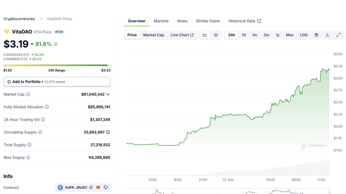Click external link icon on Live Chart

coord(192,35)
